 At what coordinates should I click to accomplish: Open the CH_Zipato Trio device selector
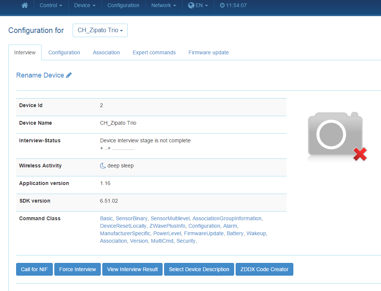pyautogui.click(x=100, y=30)
